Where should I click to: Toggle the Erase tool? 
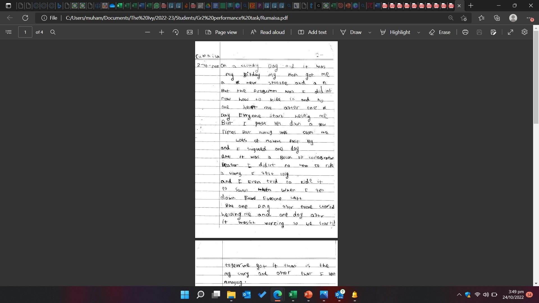pos(440,32)
